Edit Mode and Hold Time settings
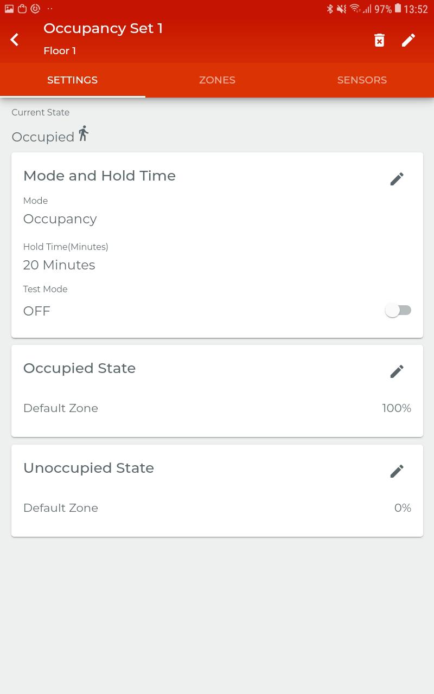The height and width of the screenshot is (694, 434). tap(397, 179)
